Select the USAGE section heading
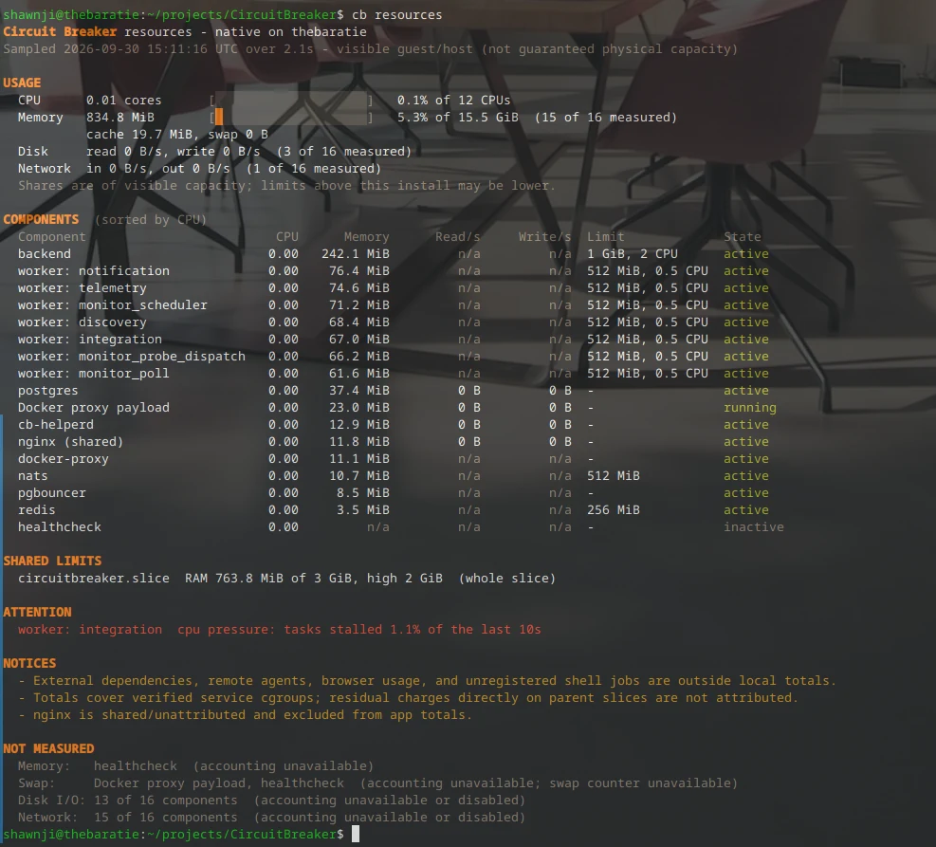The height and width of the screenshot is (847, 936). (x=22, y=83)
